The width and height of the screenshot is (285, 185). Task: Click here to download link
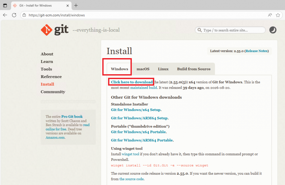pyautogui.click(x=132, y=82)
